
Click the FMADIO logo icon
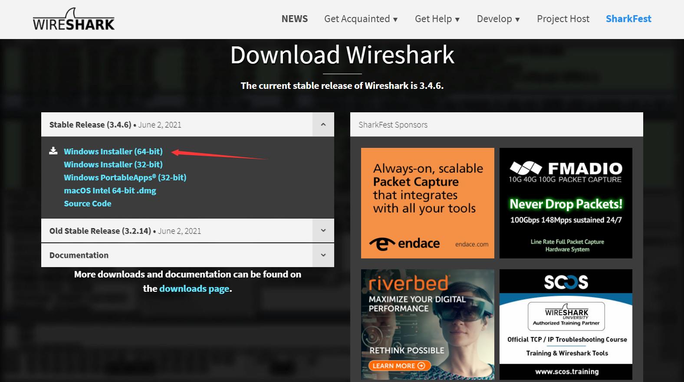526,167
